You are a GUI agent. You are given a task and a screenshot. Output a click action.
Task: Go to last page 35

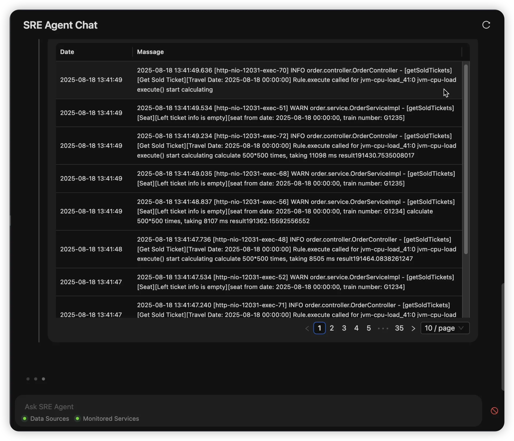tap(399, 328)
